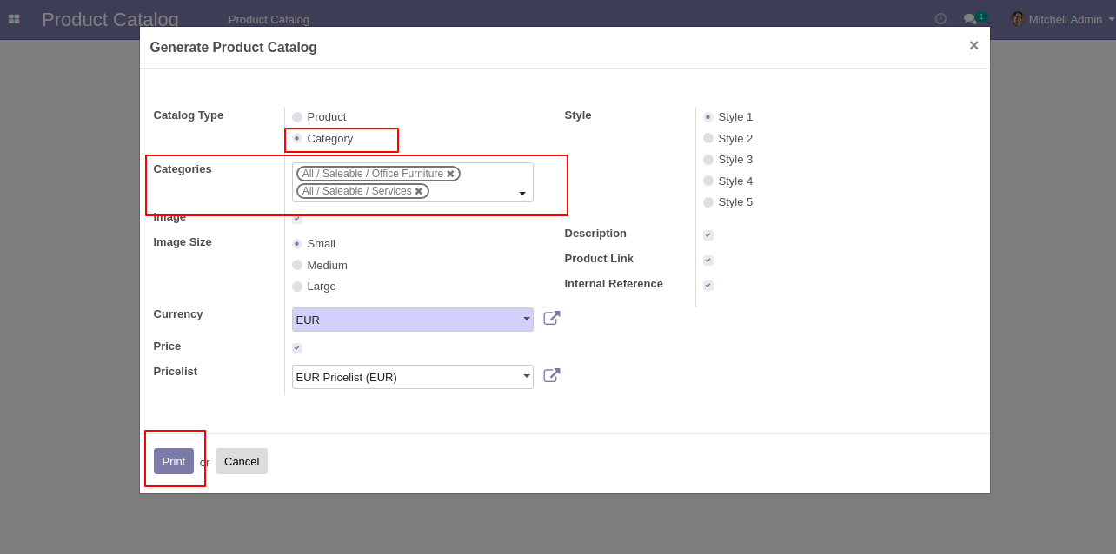Screen dimensions: 1116x554
Task: Open the conversations chat icon
Action: coord(970,19)
